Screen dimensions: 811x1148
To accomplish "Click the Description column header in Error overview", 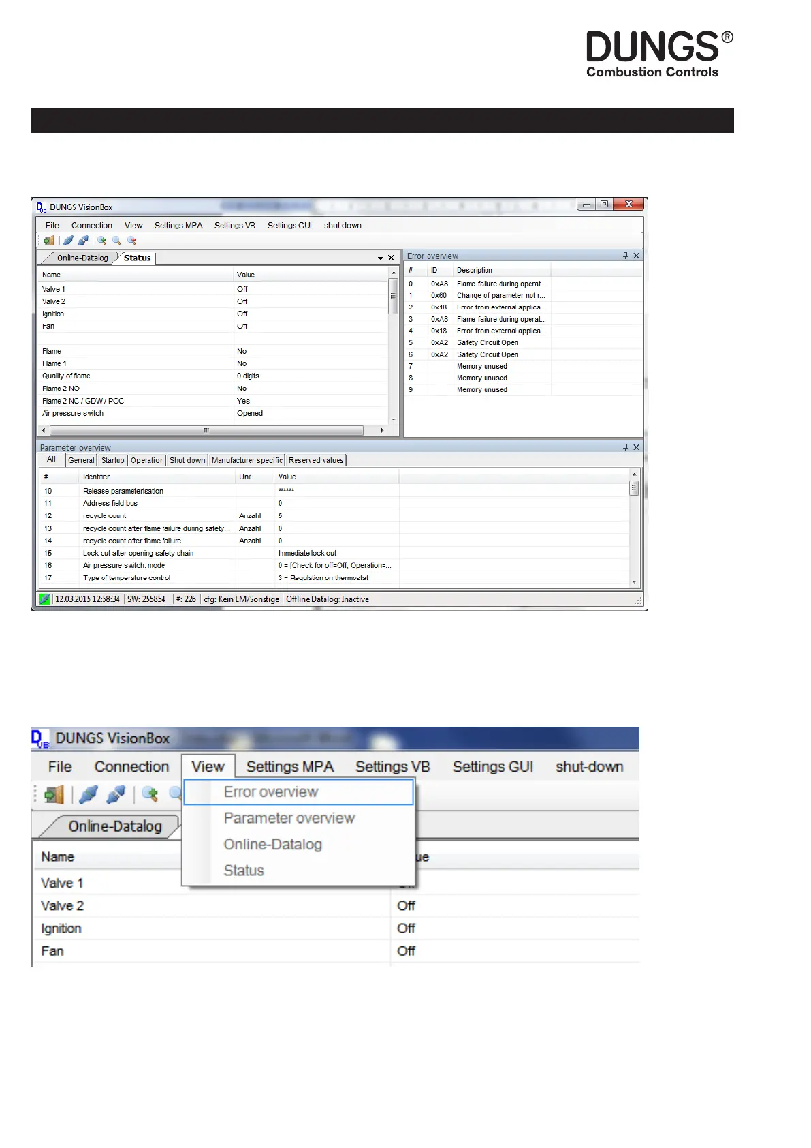I will [502, 271].
